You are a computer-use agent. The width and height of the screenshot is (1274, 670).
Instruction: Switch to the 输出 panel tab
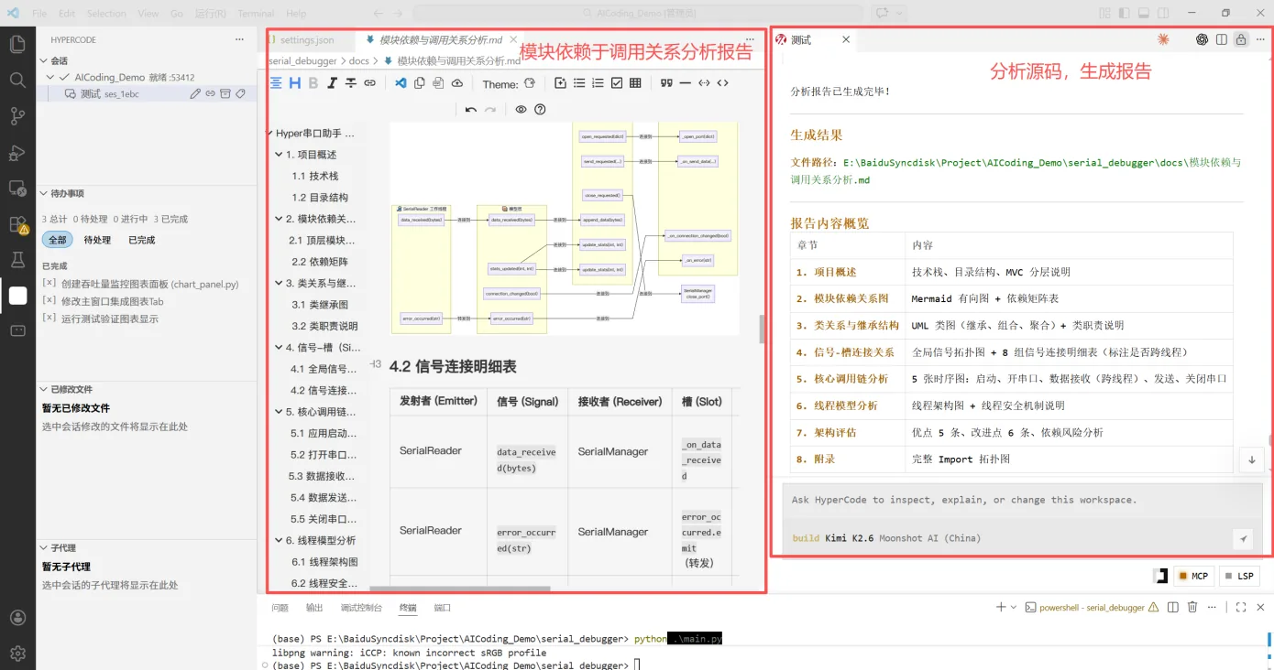(x=314, y=608)
